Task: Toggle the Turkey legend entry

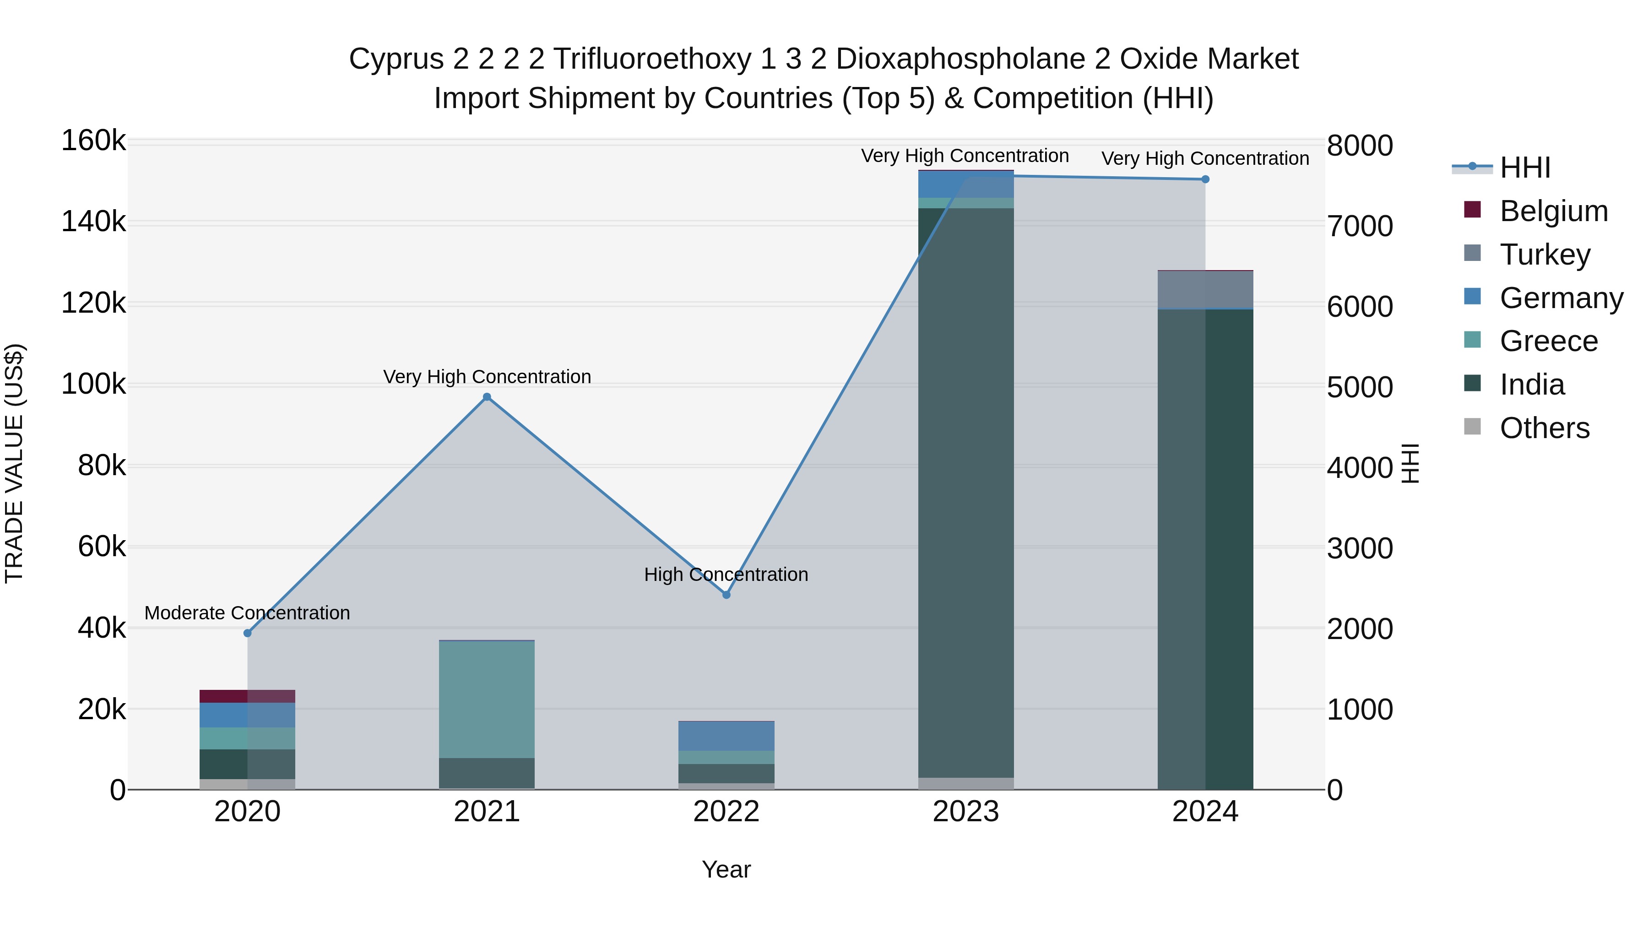Action: 1526,255
